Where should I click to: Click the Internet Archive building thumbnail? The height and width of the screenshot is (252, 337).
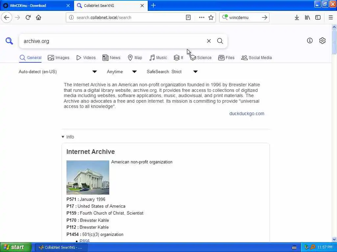point(88,178)
